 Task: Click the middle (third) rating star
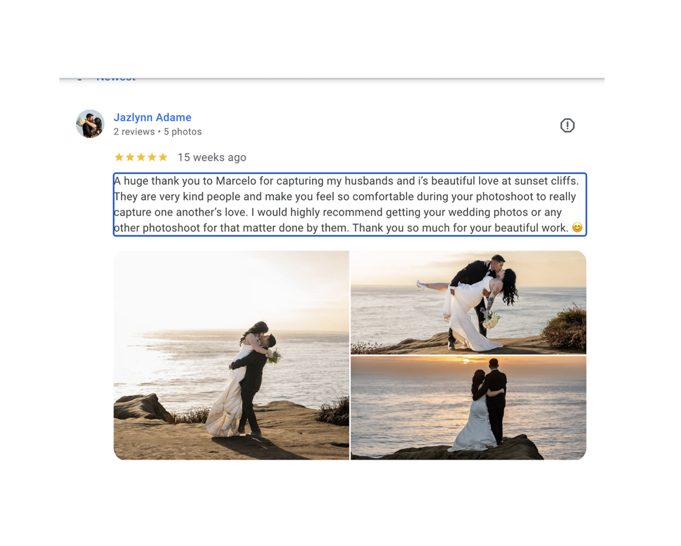point(141,157)
